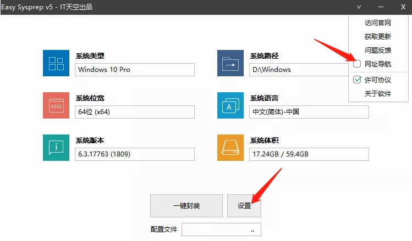Click the blue 系统类型 windows icon
This screenshot has width=412, height=241.
56,63
